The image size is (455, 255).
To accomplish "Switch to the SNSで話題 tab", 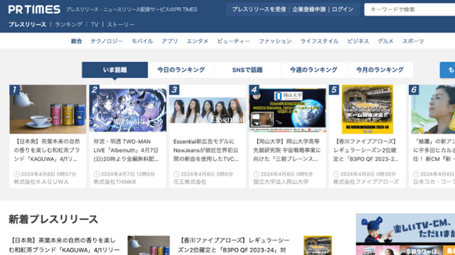I will pos(247,69).
